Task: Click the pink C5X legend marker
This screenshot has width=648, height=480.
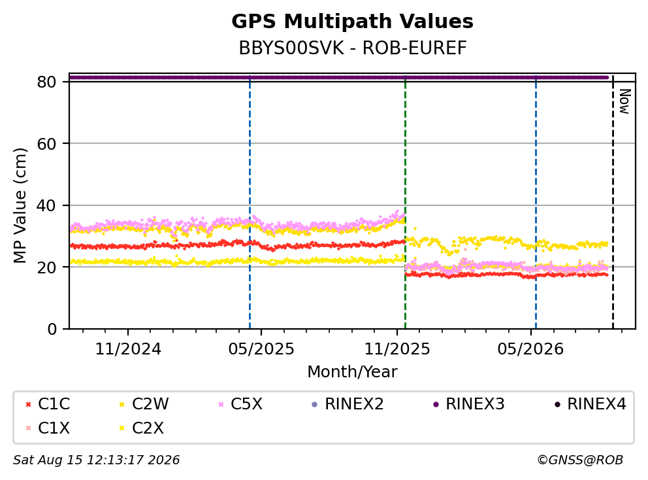Action: (x=221, y=404)
